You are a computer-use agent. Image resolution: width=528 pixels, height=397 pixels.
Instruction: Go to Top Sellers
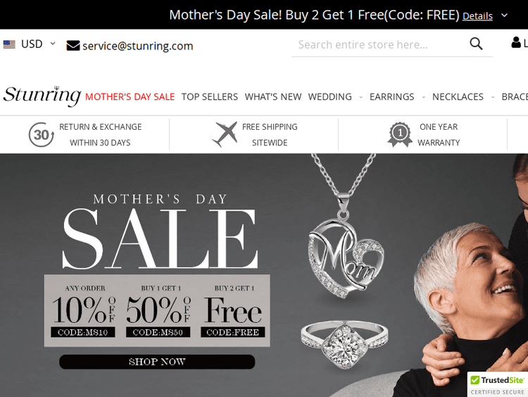pyautogui.click(x=210, y=97)
